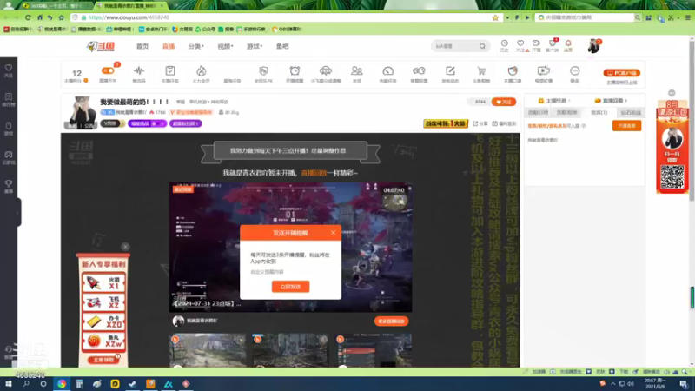Screen dimensions: 695x391
Task: Click the Douyu logo
Action: [x=101, y=46]
